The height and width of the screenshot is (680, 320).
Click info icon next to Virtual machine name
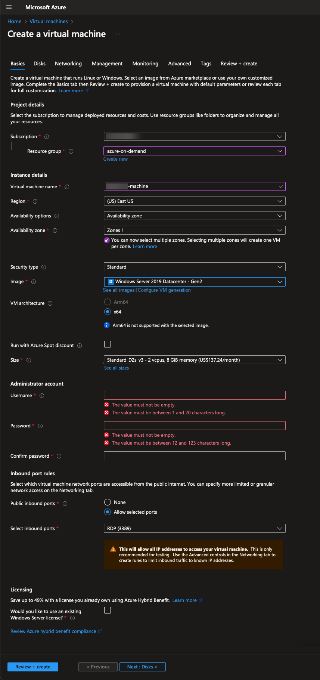tap(67, 187)
